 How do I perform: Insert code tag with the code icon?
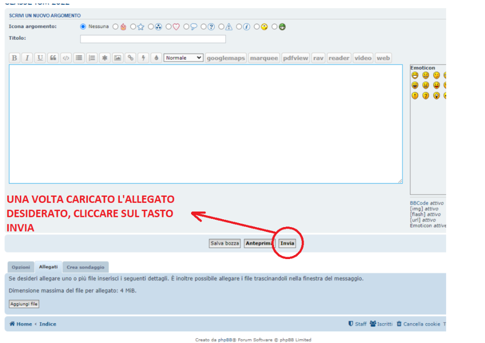[65, 58]
